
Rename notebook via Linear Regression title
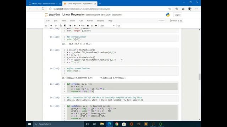pyautogui.click(x=74, y=14)
